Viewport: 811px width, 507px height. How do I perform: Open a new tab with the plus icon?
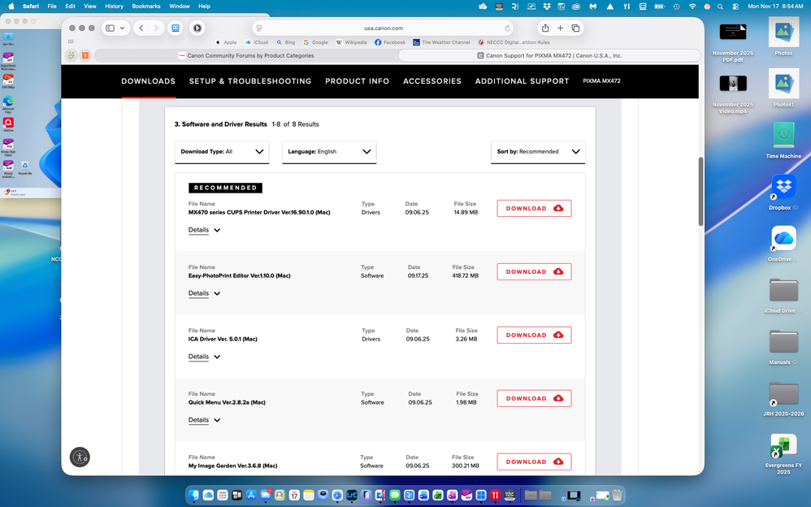click(561, 28)
